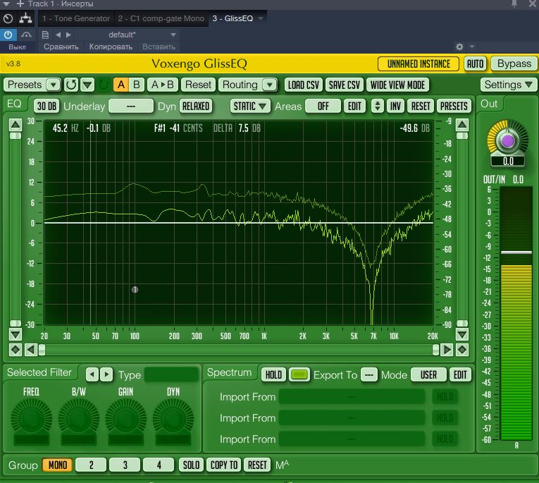Switch to 1 - Tone Generator insert tab
Viewport: 539px width, 483px height.
coord(75,18)
